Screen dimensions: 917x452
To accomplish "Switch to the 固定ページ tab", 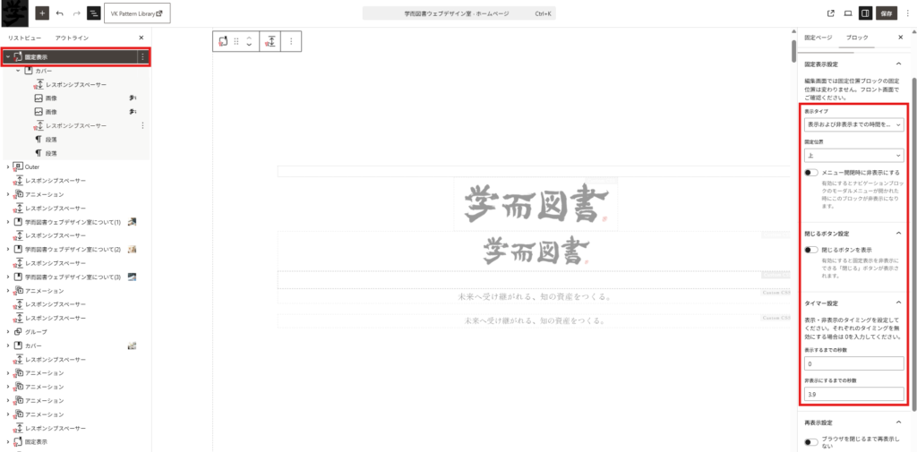I will tap(818, 38).
